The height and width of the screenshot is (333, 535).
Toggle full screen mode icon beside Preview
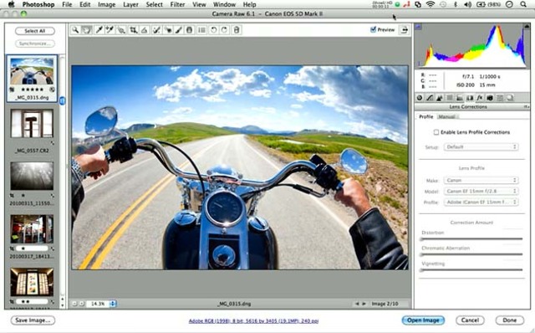[405, 30]
